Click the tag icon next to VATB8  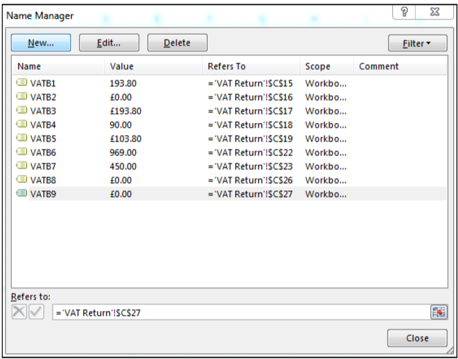point(22,179)
